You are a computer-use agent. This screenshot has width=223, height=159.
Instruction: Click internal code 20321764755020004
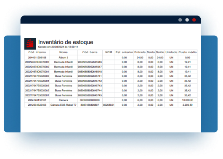pos(37,81)
